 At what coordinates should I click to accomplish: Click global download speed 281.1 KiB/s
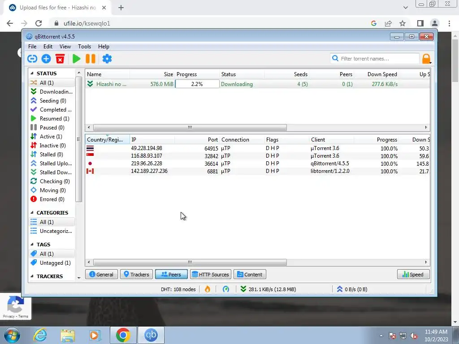[268, 289]
